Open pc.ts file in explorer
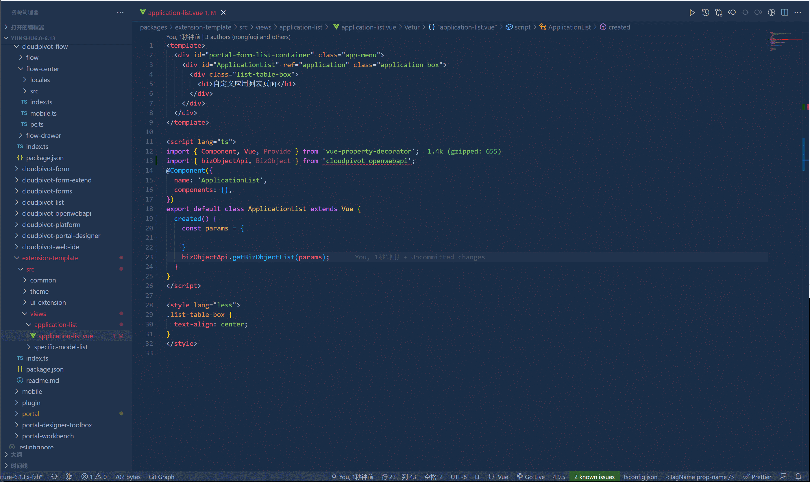 pos(66,124)
